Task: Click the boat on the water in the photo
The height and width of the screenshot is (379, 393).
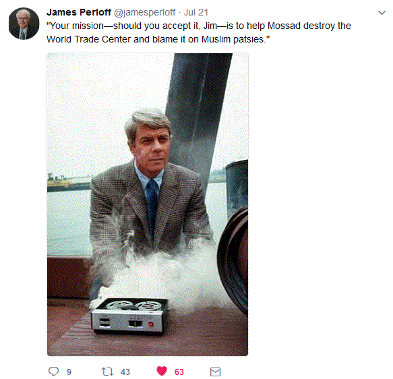Action: 63,181
